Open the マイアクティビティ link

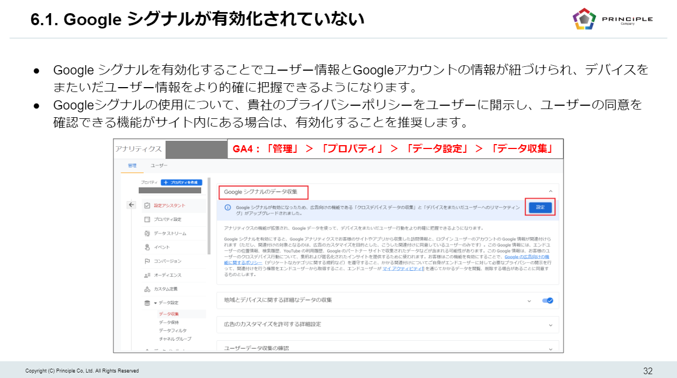point(405,268)
